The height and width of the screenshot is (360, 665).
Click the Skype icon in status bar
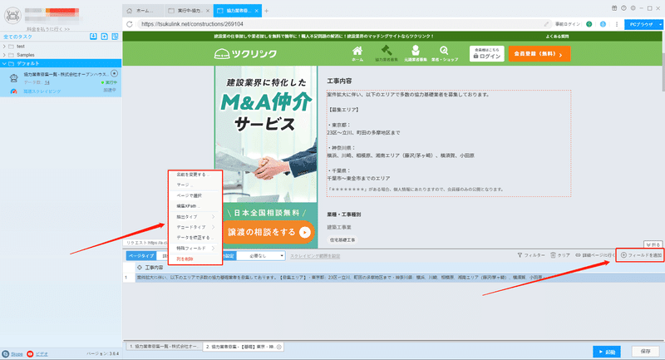point(6,353)
